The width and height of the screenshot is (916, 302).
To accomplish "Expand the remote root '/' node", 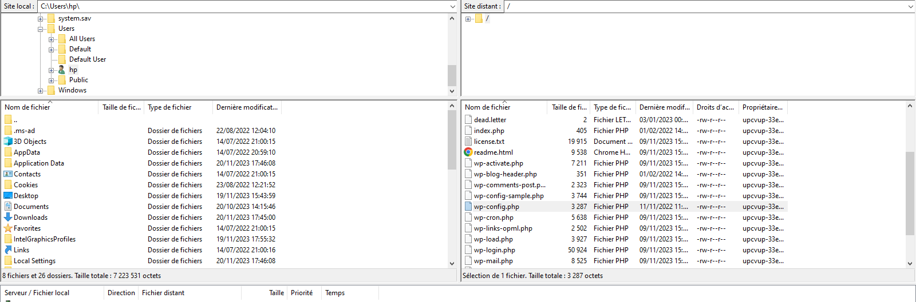I will [x=468, y=19].
